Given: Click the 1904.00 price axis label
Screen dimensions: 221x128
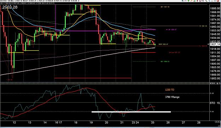Looking at the screenshot, I should coord(215,56).
